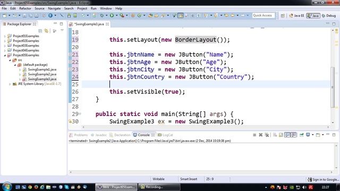Click the Print toolbar icon
This screenshot has width=340, height=191.
pyautogui.click(x=37, y=15)
